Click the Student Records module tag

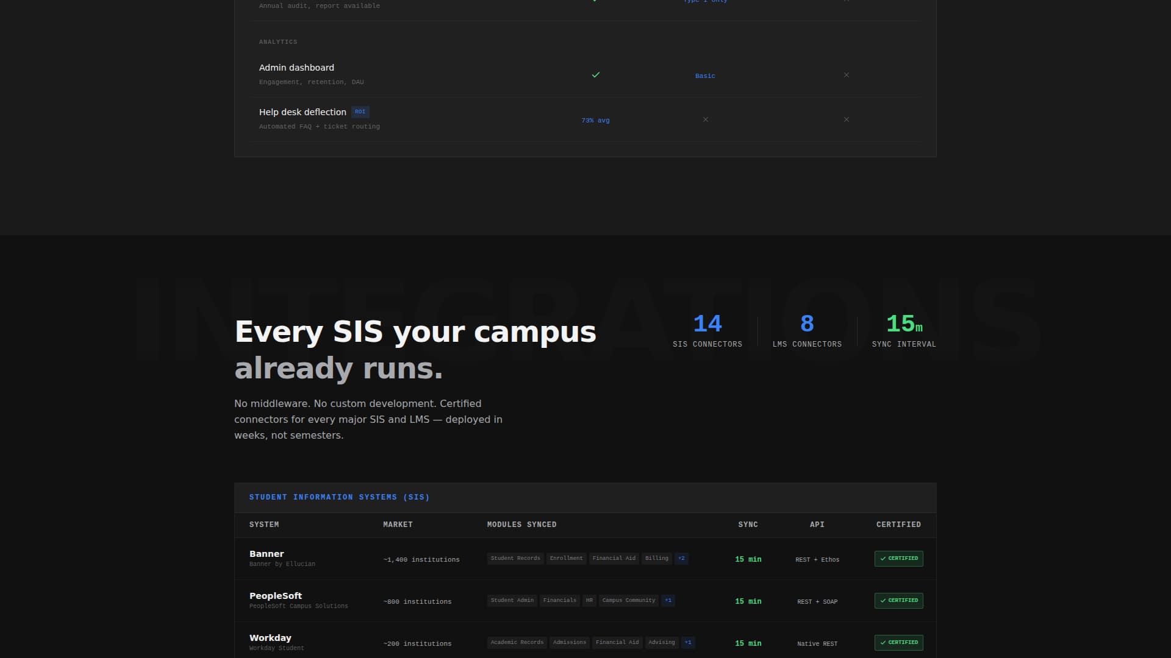click(515, 559)
